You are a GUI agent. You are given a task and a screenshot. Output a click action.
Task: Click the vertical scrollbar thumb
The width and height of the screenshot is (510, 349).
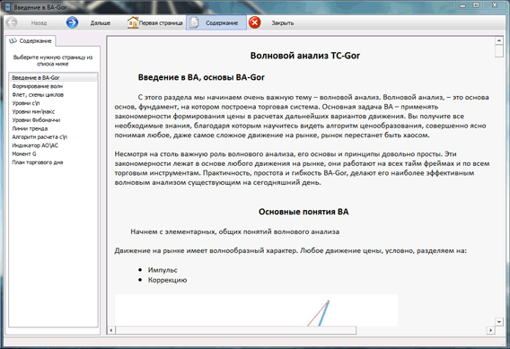point(499,51)
